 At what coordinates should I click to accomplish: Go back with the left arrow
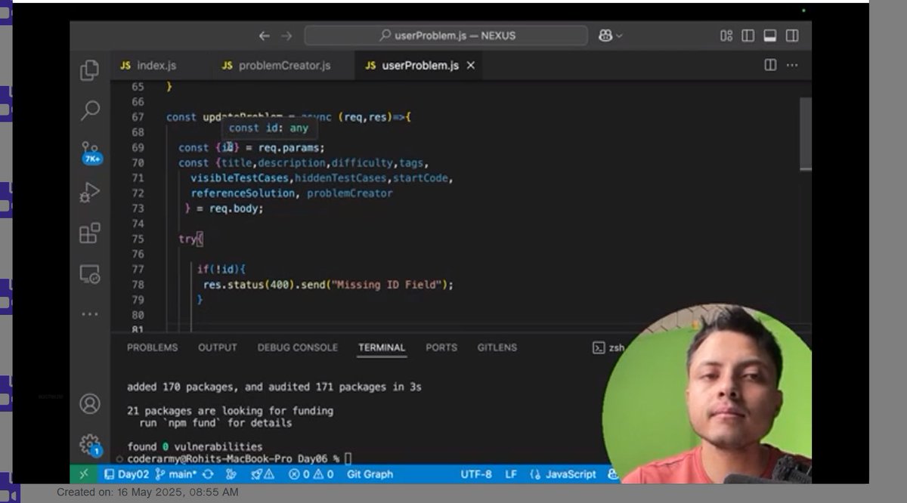coord(264,35)
